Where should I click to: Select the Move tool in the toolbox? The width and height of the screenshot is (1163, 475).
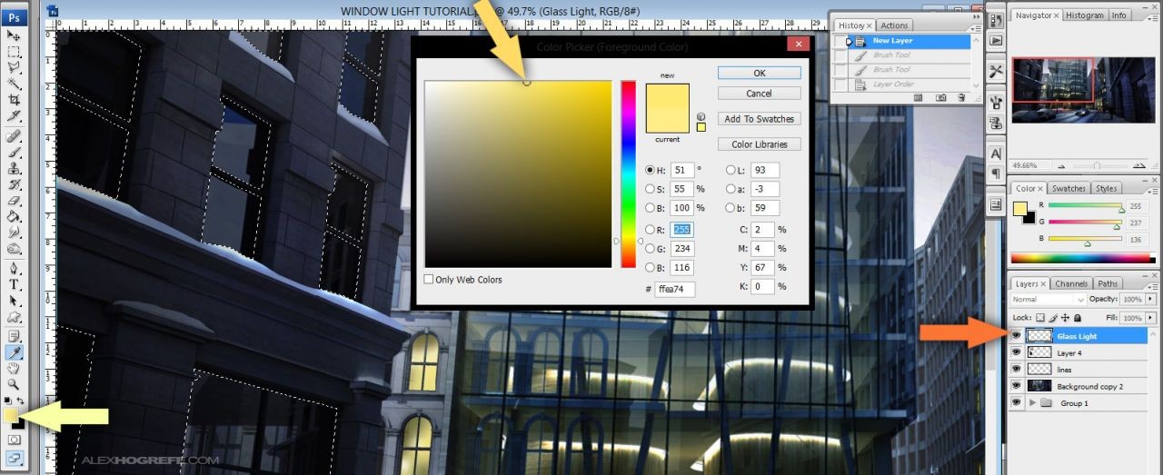point(14,35)
